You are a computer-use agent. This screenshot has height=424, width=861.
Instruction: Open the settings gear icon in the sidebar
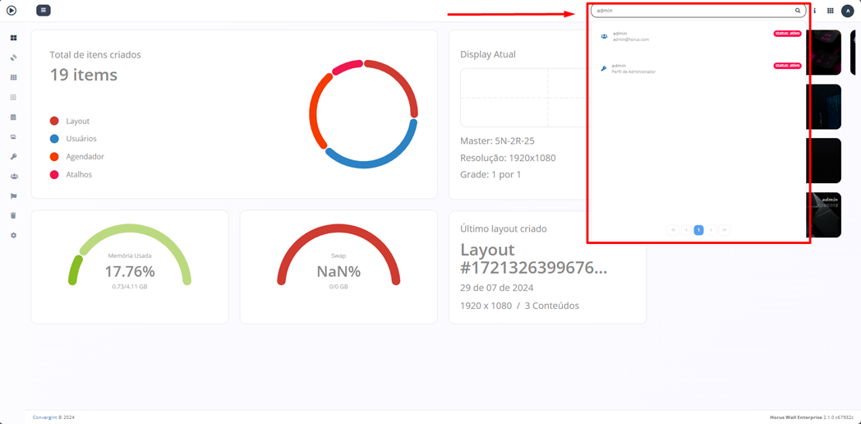[x=13, y=236]
